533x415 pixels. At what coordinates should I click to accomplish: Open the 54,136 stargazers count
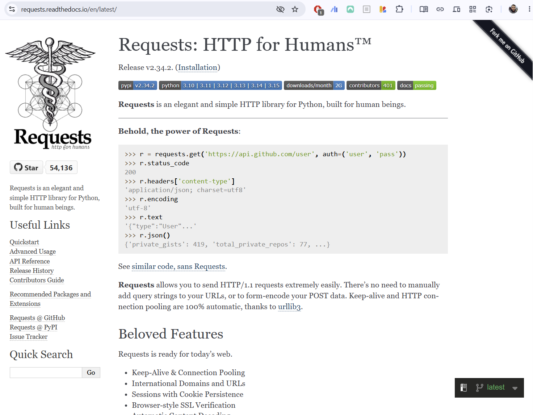[61, 167]
